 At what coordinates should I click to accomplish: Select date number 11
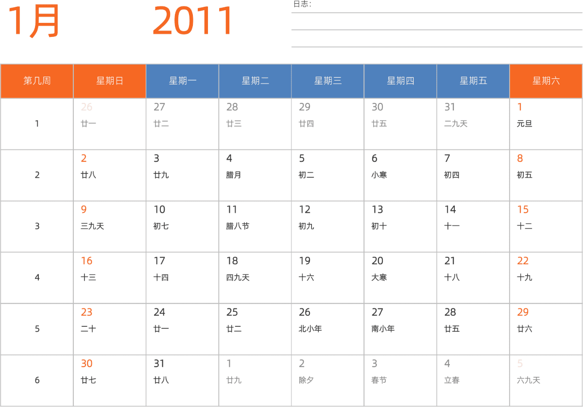click(x=232, y=210)
